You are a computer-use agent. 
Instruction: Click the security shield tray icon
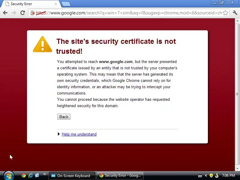[x=211, y=175]
